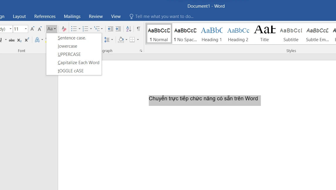Toggle numbered list formatting

(x=85, y=29)
